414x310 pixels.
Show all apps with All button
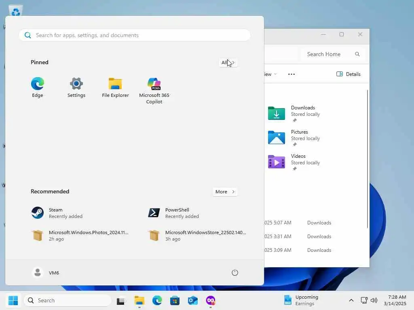228,63
